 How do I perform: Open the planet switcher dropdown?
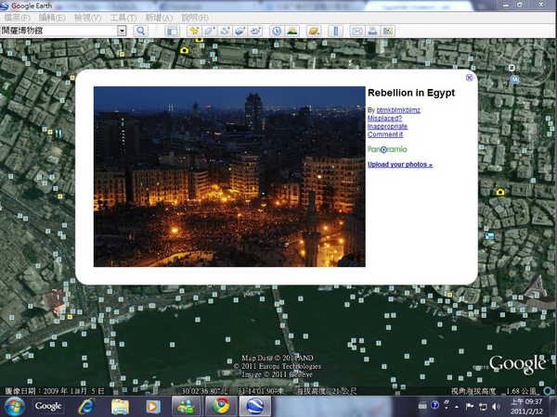(314, 31)
